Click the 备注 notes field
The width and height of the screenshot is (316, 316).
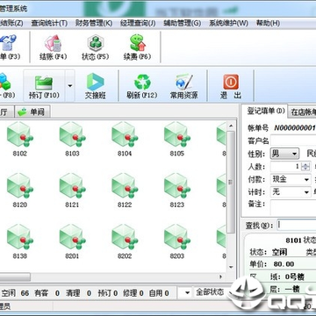[x=293, y=207]
